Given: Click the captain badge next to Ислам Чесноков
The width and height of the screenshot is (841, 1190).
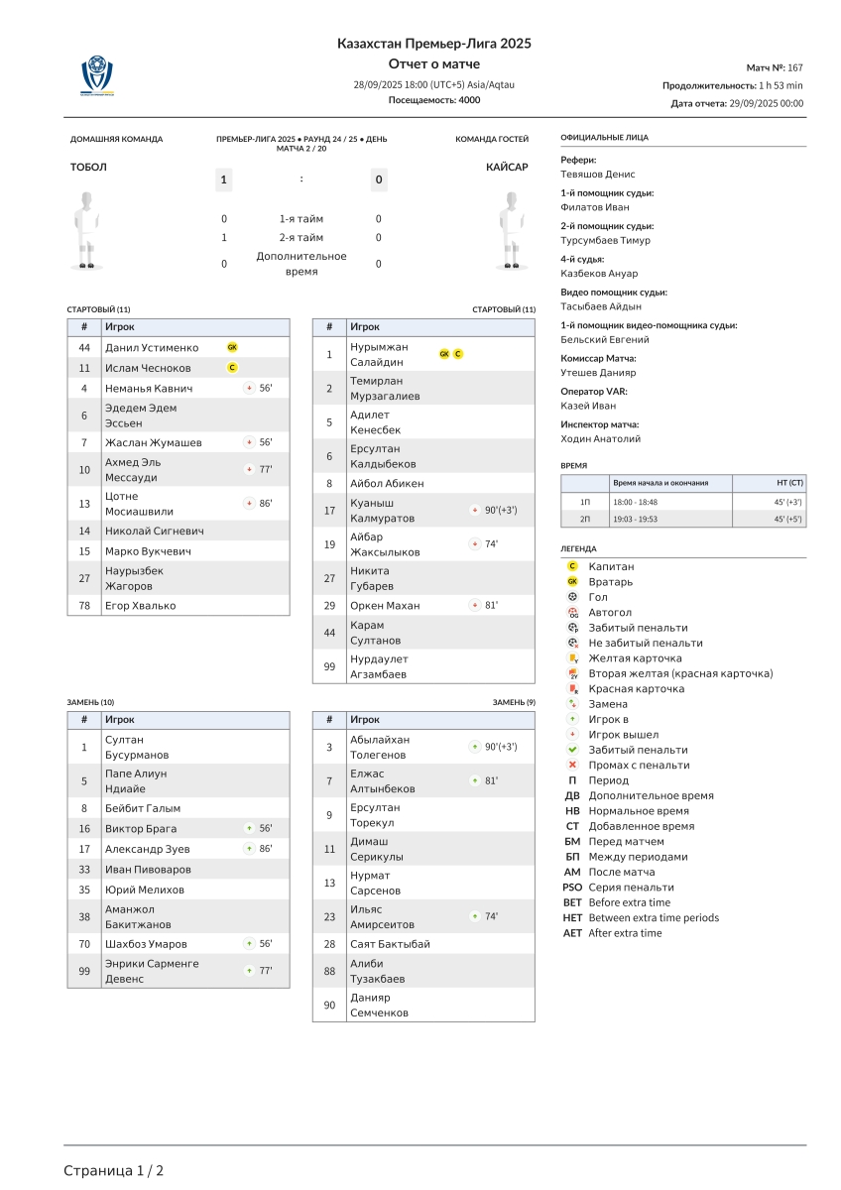Looking at the screenshot, I should [x=232, y=368].
